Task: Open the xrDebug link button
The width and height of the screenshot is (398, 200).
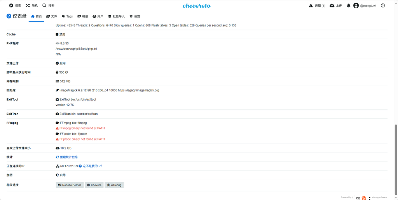Action: tap(114, 185)
